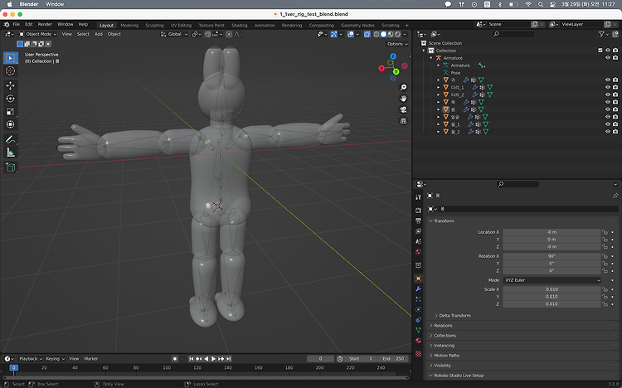Open the Particles properties tab

418,299
